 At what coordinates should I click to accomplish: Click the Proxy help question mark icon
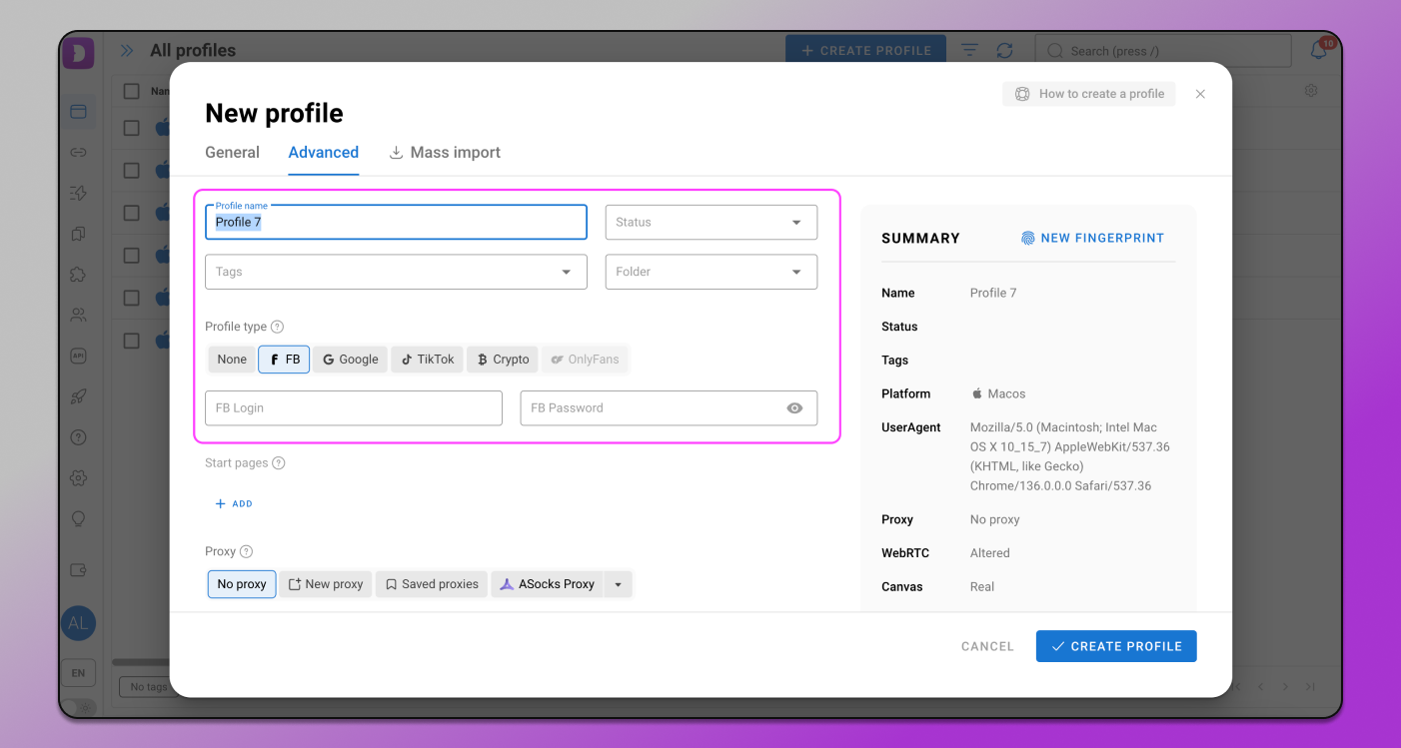click(x=246, y=551)
